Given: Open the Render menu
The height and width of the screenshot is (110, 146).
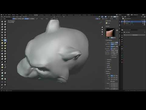Looking at the screenshot, I should click(9, 15).
